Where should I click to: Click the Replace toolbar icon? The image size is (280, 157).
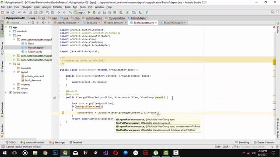52,13
